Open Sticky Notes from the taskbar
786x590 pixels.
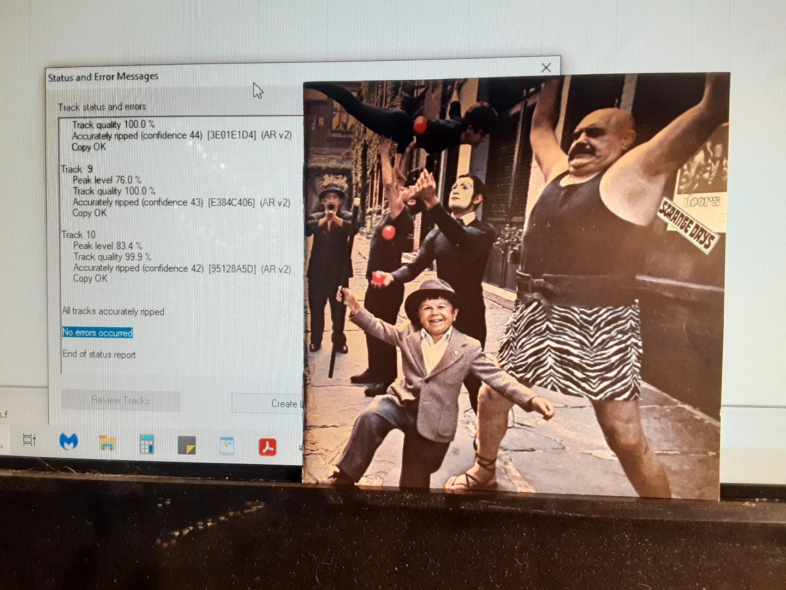187,446
